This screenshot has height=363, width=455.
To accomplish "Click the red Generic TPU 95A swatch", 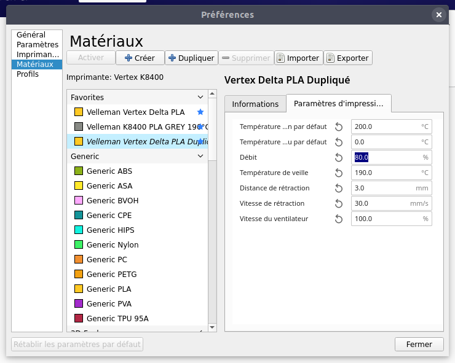I will [x=79, y=318].
